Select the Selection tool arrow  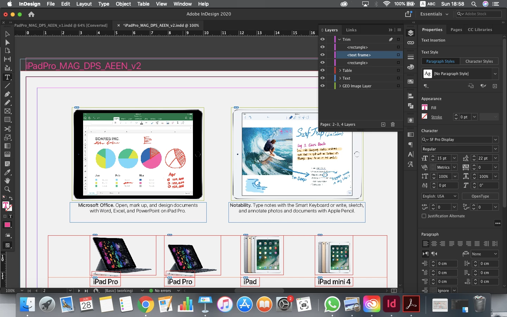(x=7, y=34)
